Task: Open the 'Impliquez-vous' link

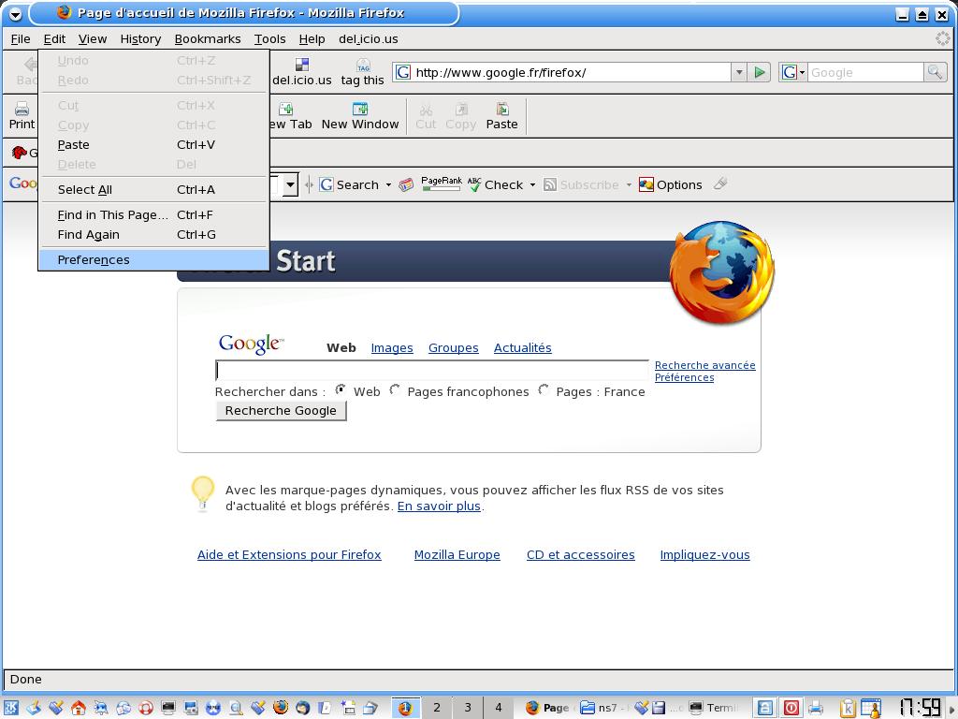Action: point(705,555)
